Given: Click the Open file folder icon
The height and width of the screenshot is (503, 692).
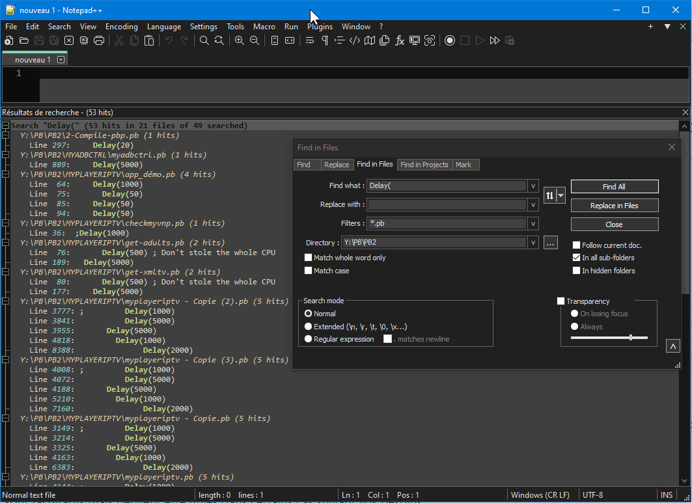Looking at the screenshot, I should point(24,40).
